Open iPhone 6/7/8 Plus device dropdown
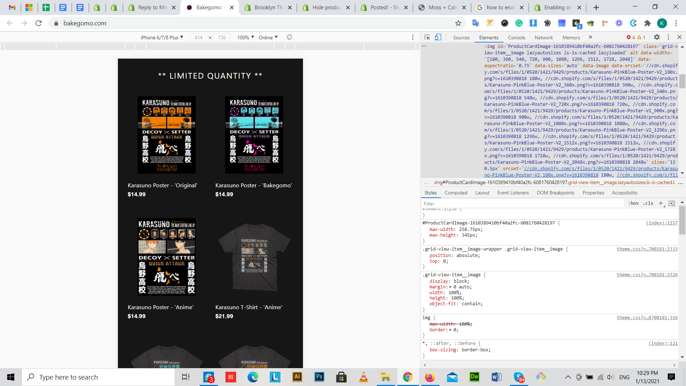Image resolution: width=686 pixels, height=386 pixels. point(161,38)
